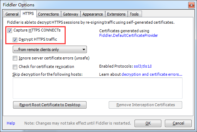197x132 pixels.
Task: Open the Extensions tab
Action: coord(116,14)
